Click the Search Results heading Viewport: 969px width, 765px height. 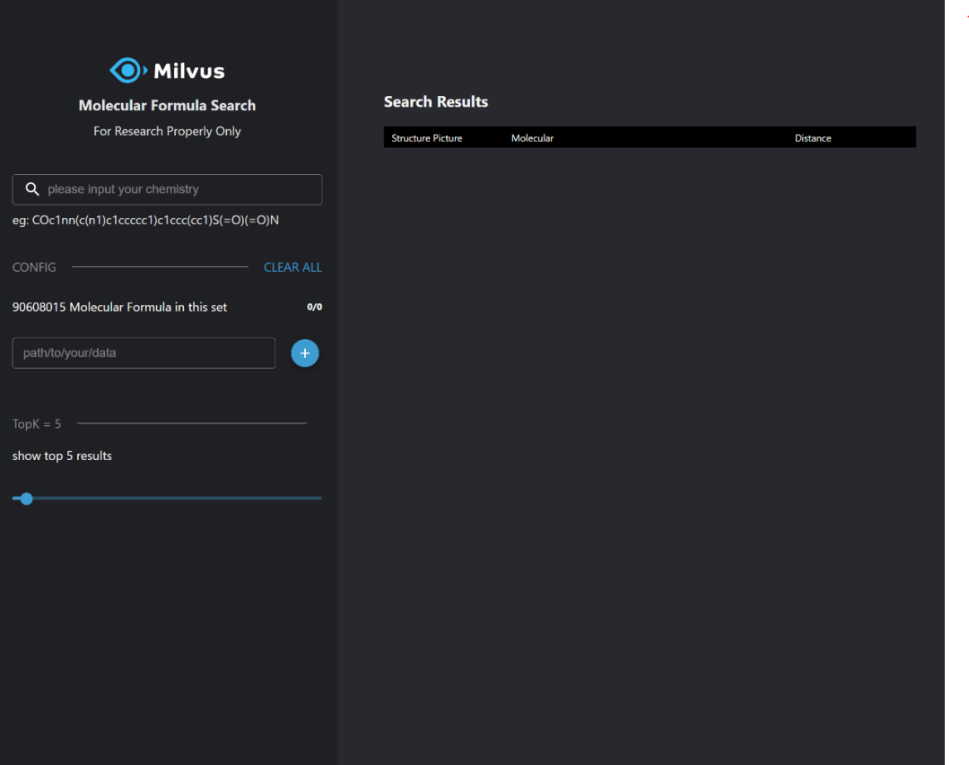tap(436, 102)
